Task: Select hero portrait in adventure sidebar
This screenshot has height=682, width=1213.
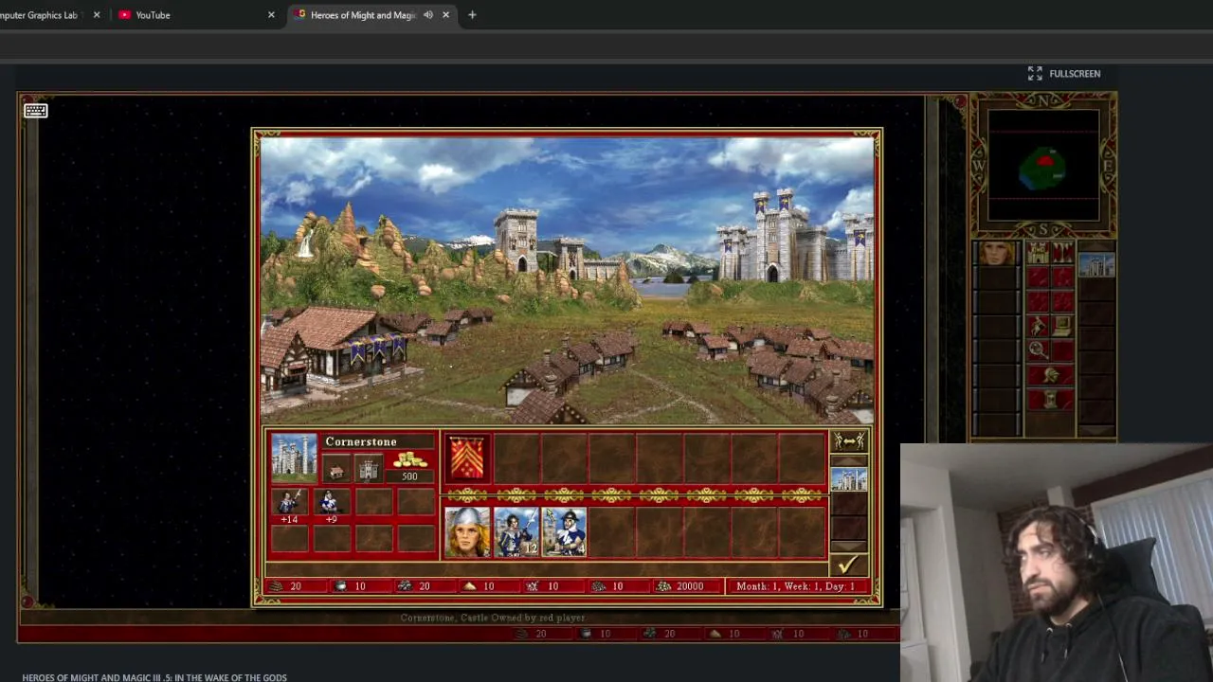Action: (997, 254)
